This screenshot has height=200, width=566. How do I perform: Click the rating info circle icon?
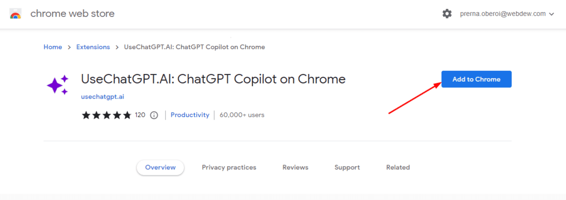[x=154, y=115]
